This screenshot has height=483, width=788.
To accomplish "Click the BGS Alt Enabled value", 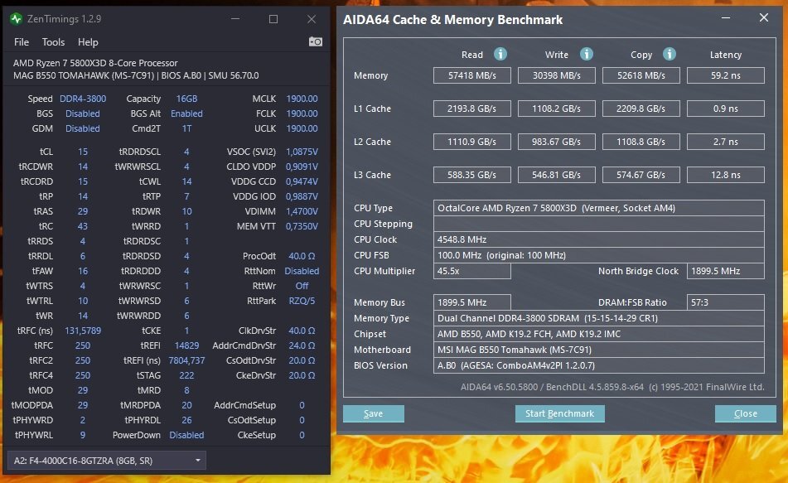I will pyautogui.click(x=186, y=114).
